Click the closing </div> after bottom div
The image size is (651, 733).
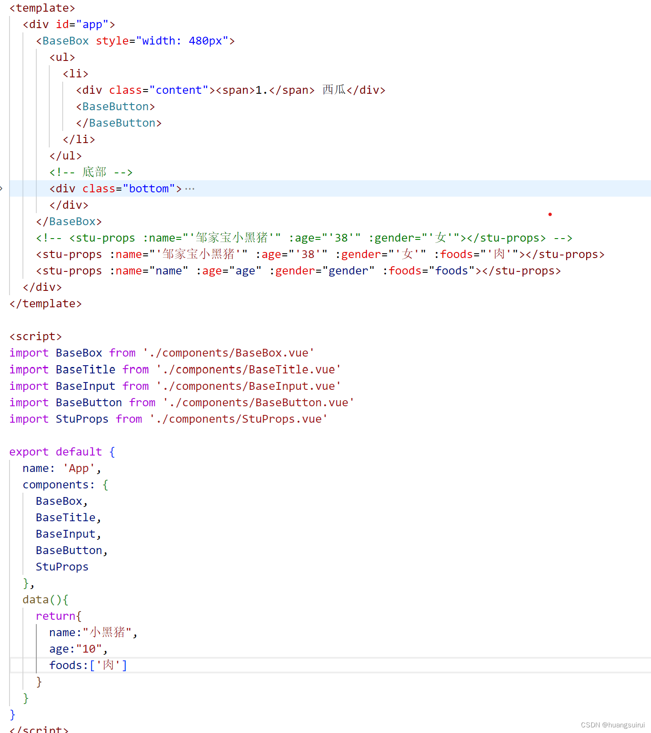[69, 205]
